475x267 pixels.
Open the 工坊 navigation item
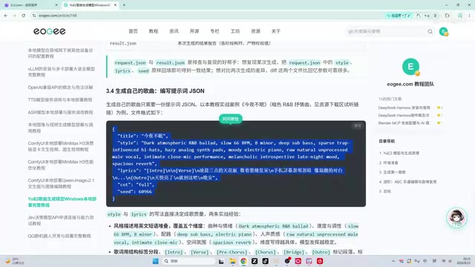coord(235,31)
